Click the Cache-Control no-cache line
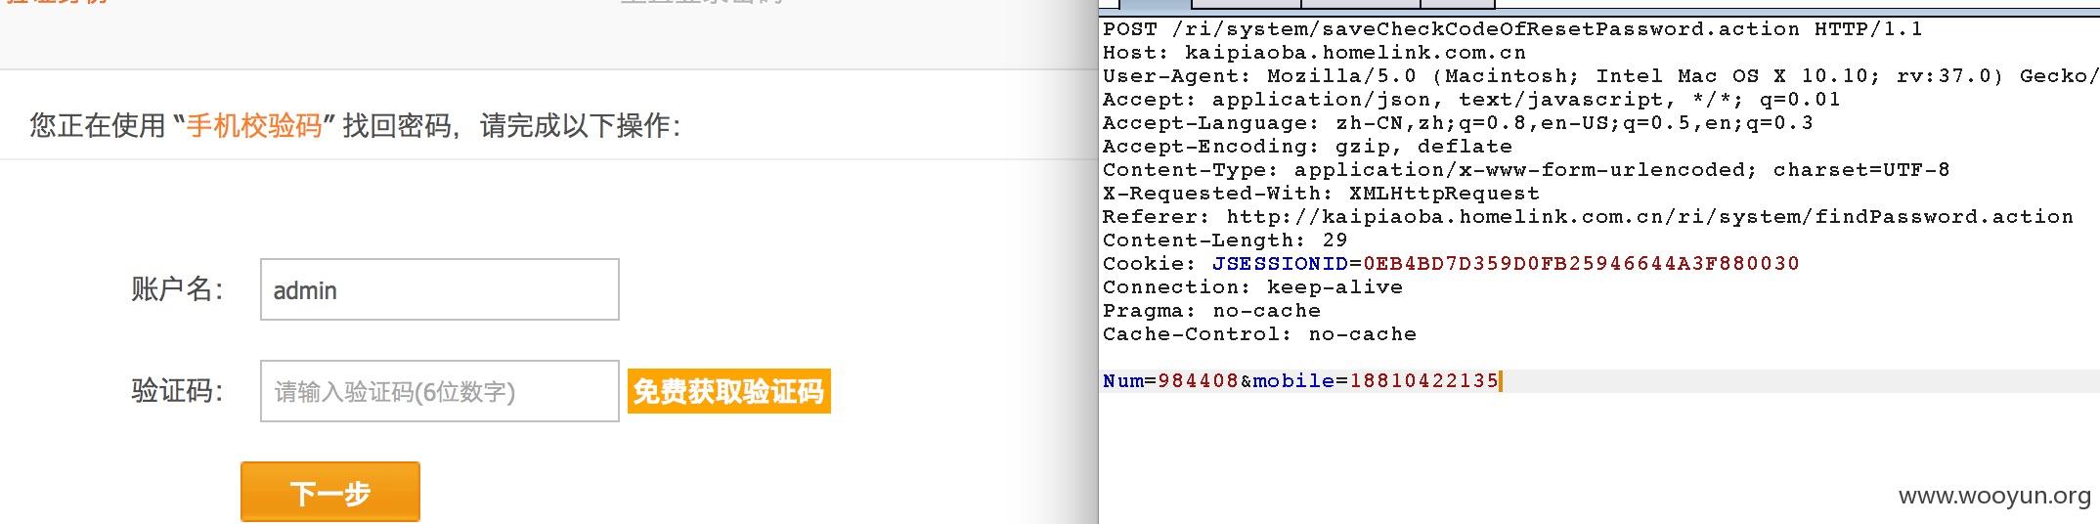Image resolution: width=2100 pixels, height=524 pixels. pyautogui.click(x=1259, y=334)
